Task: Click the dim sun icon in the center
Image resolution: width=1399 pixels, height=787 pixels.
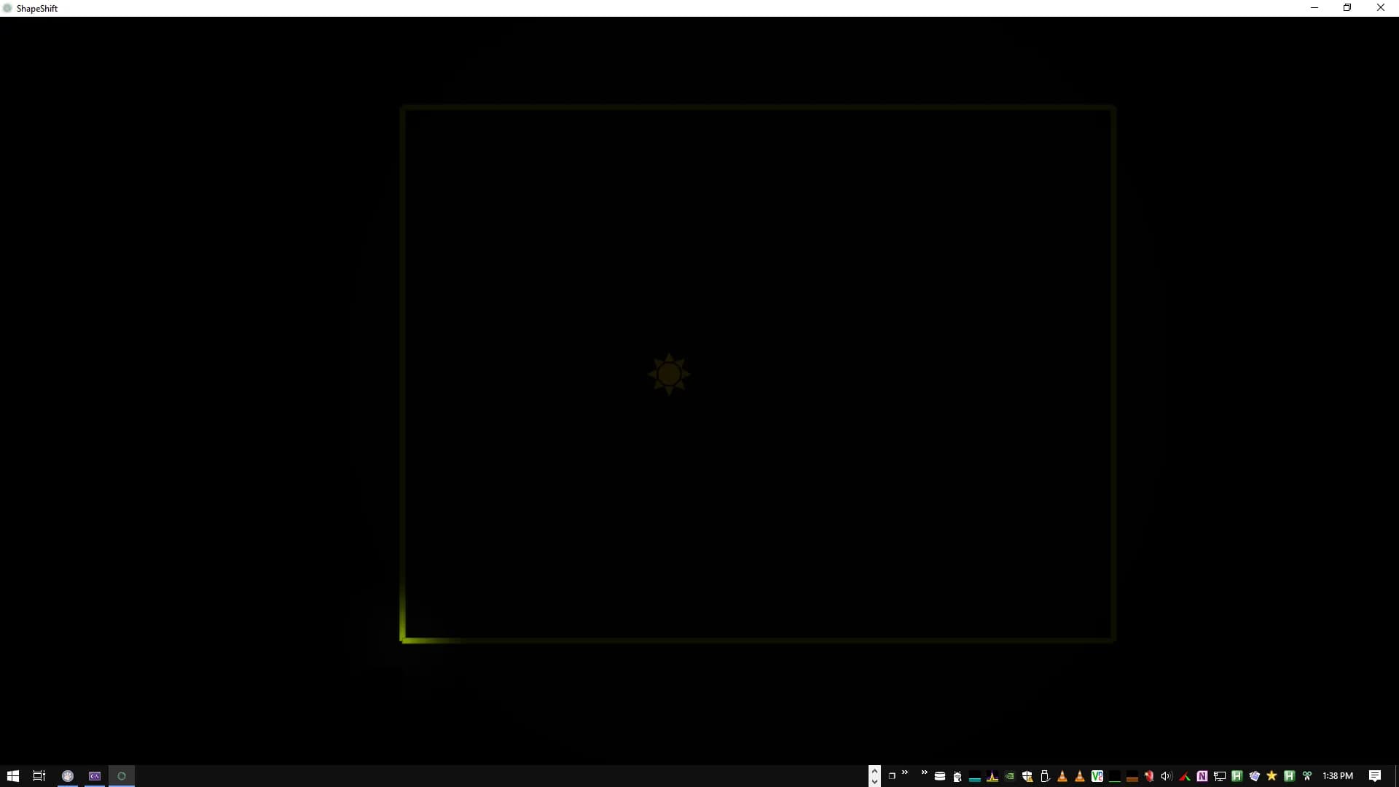Action: tap(669, 375)
